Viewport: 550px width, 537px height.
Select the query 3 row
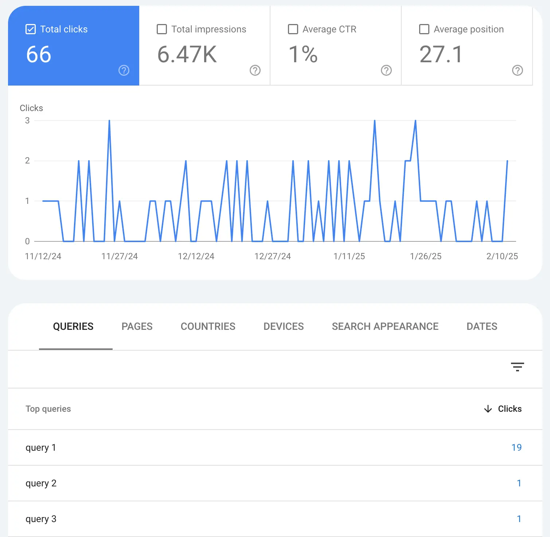41,519
